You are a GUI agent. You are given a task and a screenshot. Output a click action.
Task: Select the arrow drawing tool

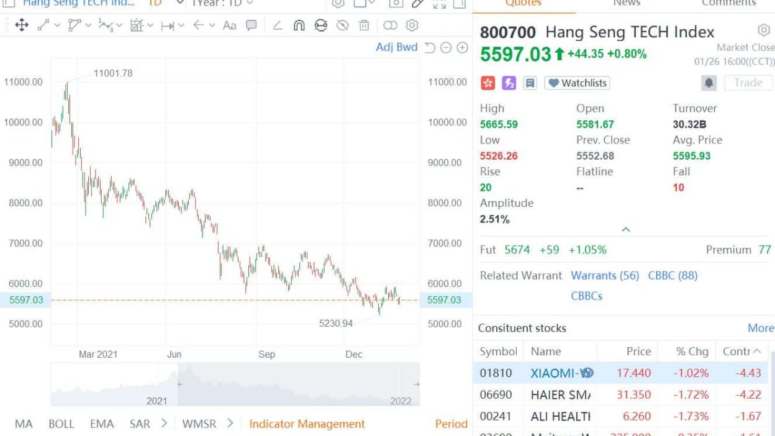click(x=199, y=25)
